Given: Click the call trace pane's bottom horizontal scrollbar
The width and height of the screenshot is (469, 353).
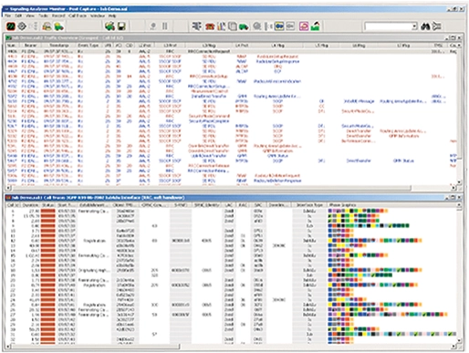Looking at the screenshot, I should point(230,347).
